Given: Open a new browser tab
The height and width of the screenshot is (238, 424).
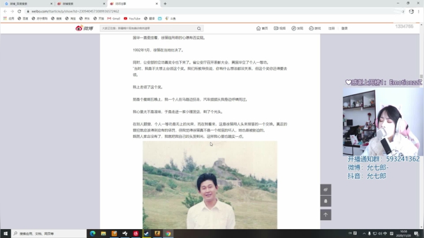Looking at the screenshot, I should coord(165,4).
